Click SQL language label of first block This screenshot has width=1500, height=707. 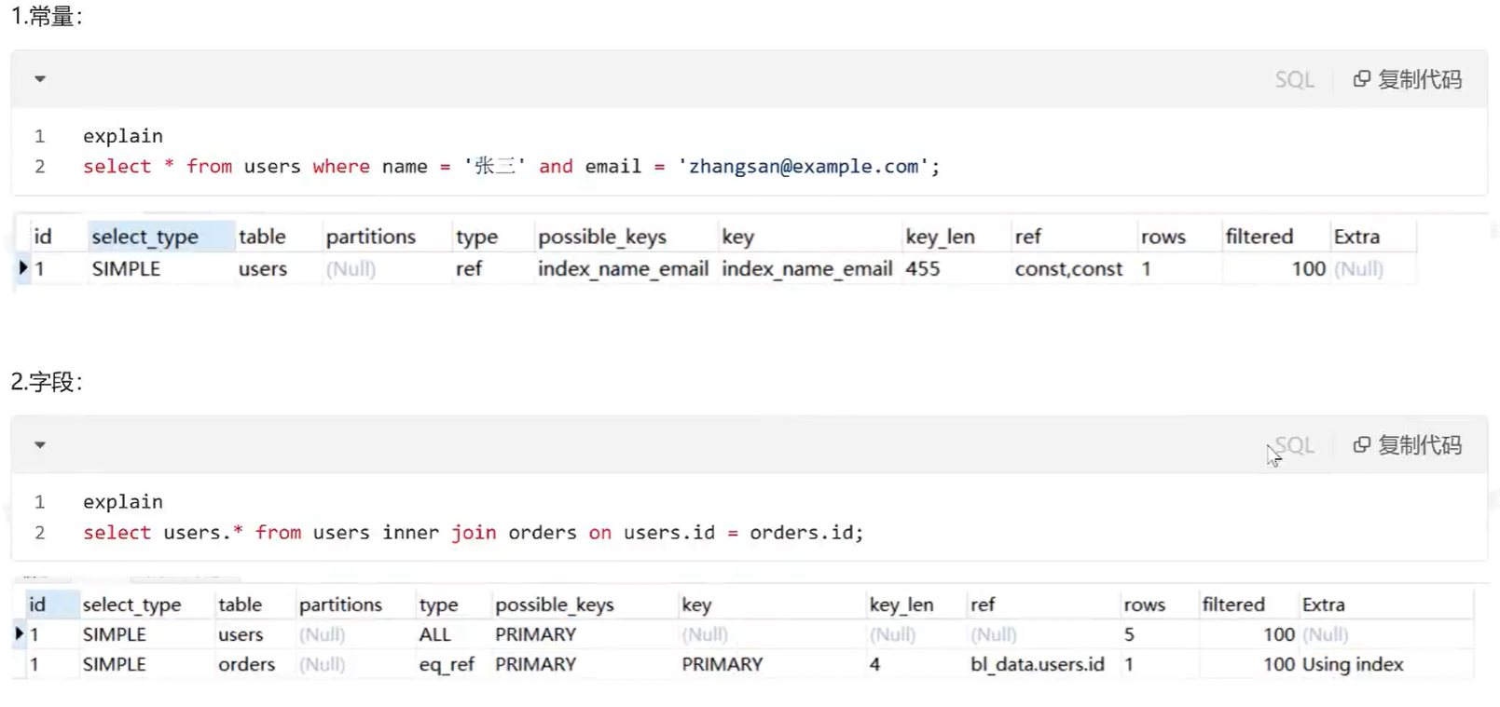(1294, 80)
